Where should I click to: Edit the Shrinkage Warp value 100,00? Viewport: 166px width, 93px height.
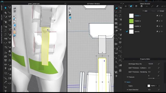click(150, 64)
